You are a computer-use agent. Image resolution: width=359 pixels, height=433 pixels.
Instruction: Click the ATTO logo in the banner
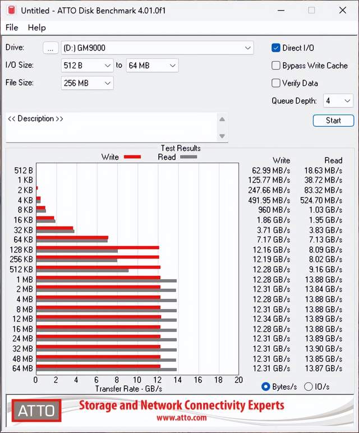[36, 411]
